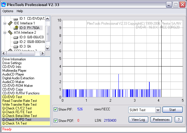187x133 pixels.
Task: Collapse the ATA Interface 2 node
Action: pyautogui.click(x=5, y=33)
